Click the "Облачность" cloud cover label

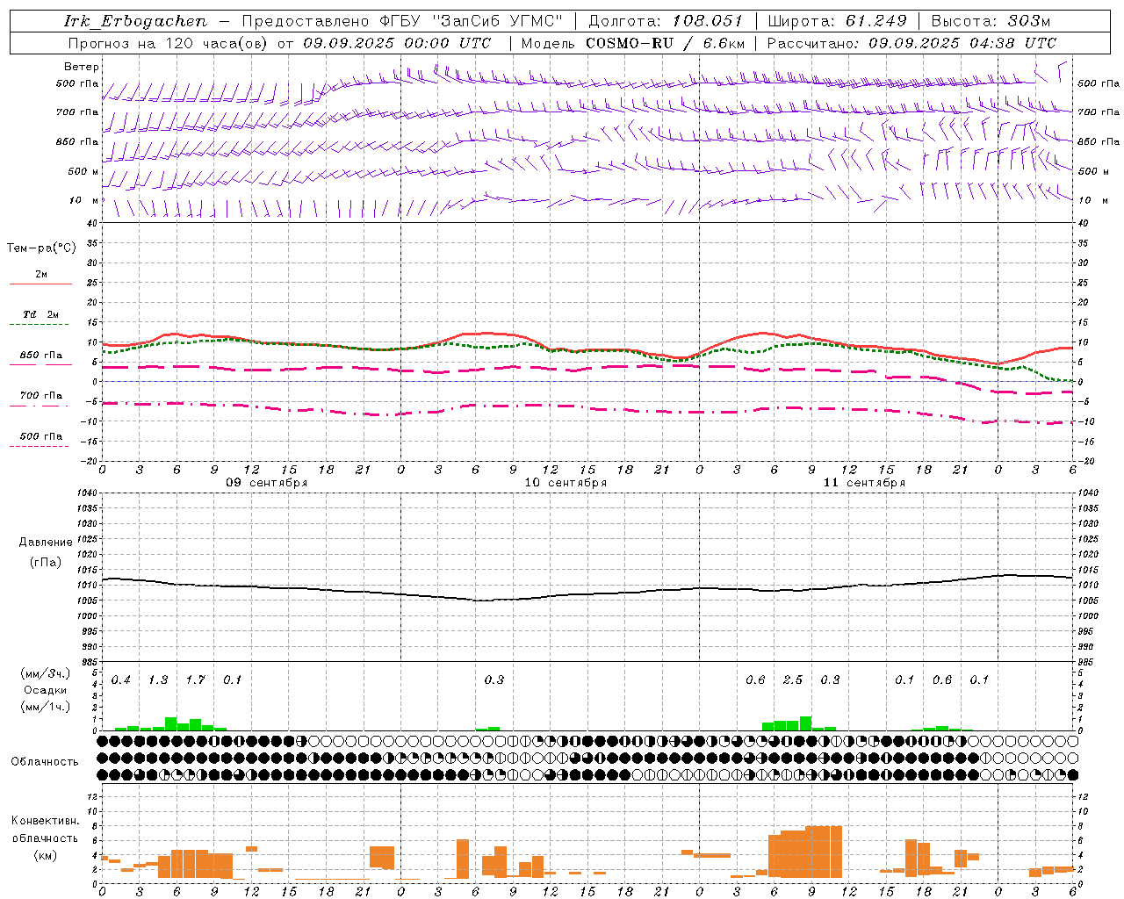(45, 762)
